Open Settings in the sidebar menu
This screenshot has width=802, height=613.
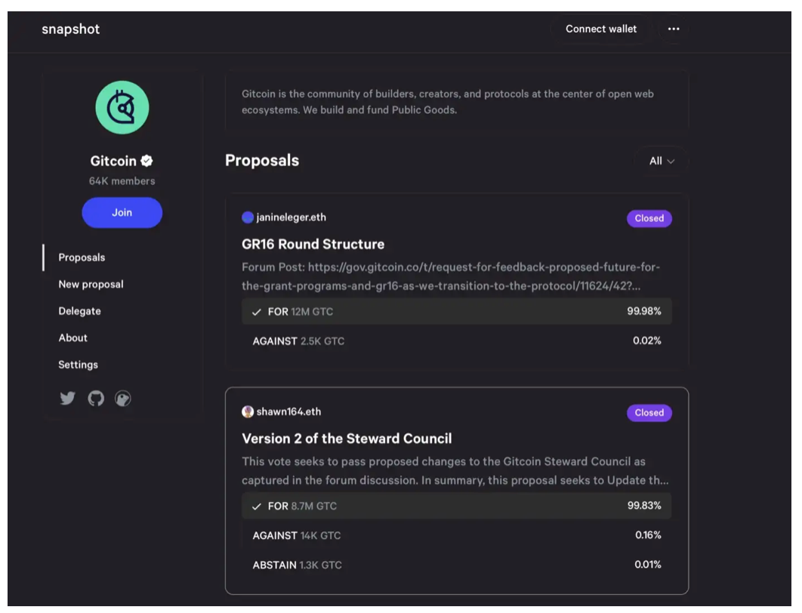coord(79,365)
